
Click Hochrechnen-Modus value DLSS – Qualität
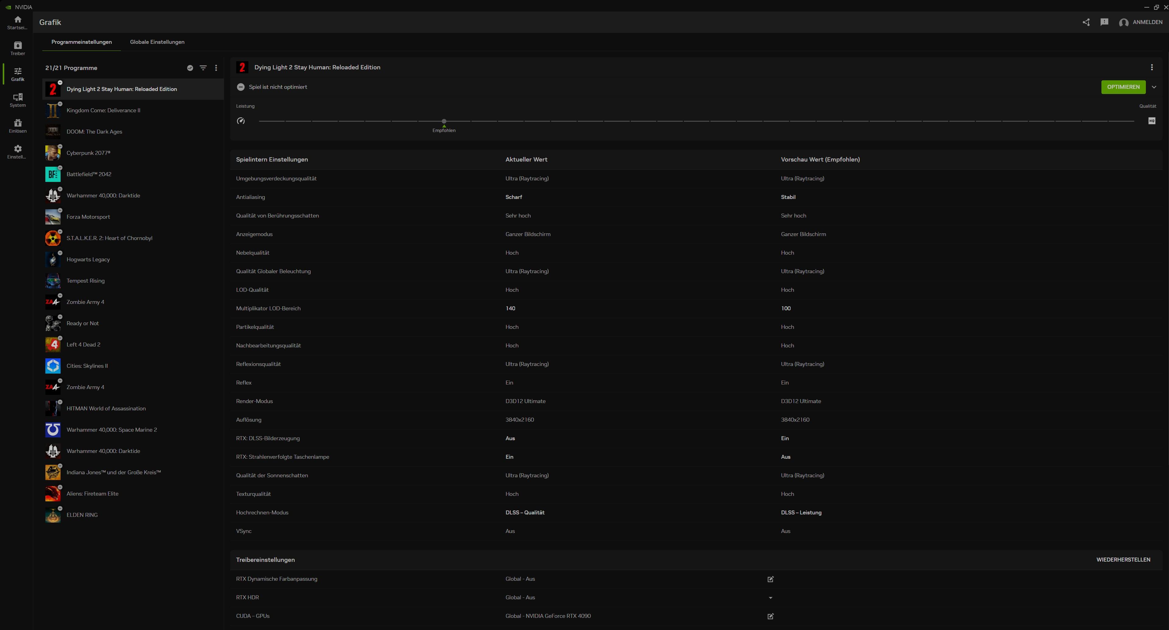[525, 513]
